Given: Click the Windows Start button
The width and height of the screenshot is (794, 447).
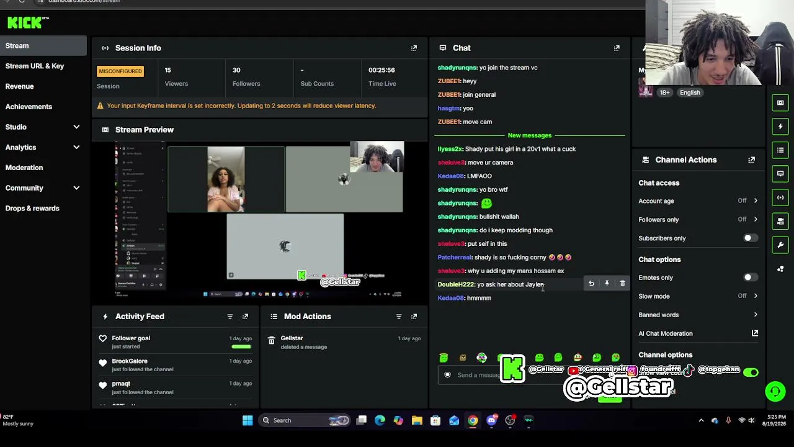Looking at the screenshot, I should 248,420.
